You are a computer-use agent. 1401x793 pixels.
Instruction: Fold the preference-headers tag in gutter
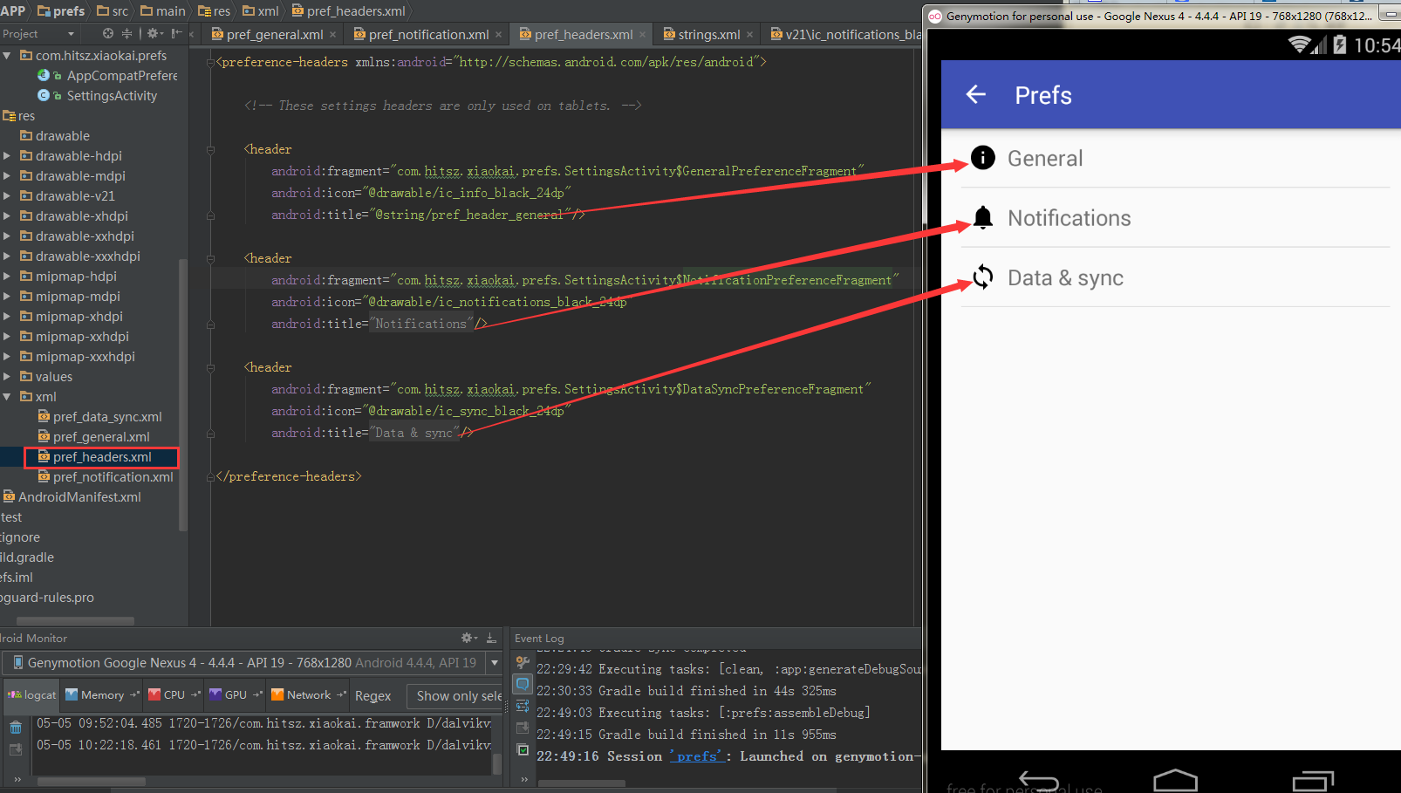(210, 62)
